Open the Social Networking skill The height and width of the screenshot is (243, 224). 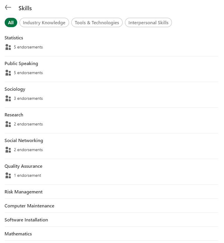tap(24, 141)
